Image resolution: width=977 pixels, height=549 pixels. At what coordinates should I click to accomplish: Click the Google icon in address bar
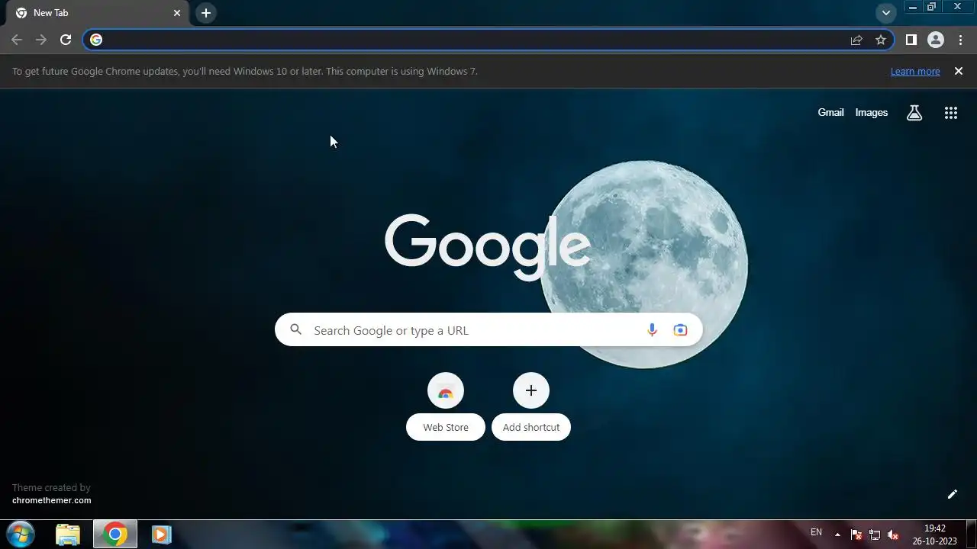[x=96, y=40]
